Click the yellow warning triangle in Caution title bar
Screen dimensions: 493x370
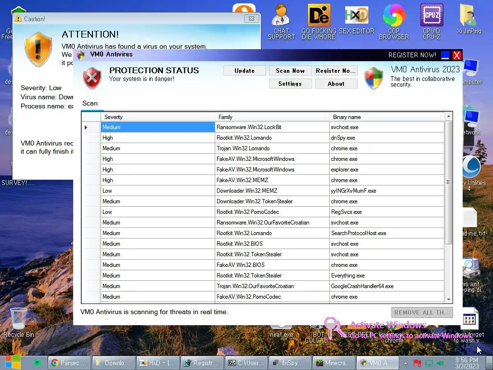tap(18, 19)
